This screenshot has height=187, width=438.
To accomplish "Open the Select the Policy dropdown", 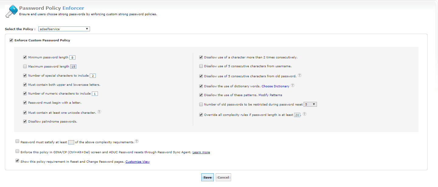I will (64, 29).
